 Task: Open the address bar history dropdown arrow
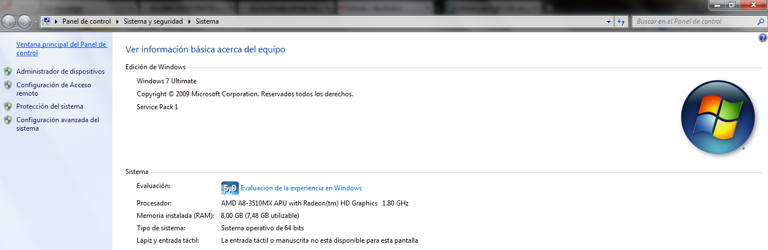(x=609, y=21)
